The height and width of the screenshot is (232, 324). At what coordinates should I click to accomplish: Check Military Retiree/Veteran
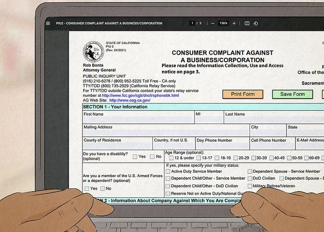[250, 186]
